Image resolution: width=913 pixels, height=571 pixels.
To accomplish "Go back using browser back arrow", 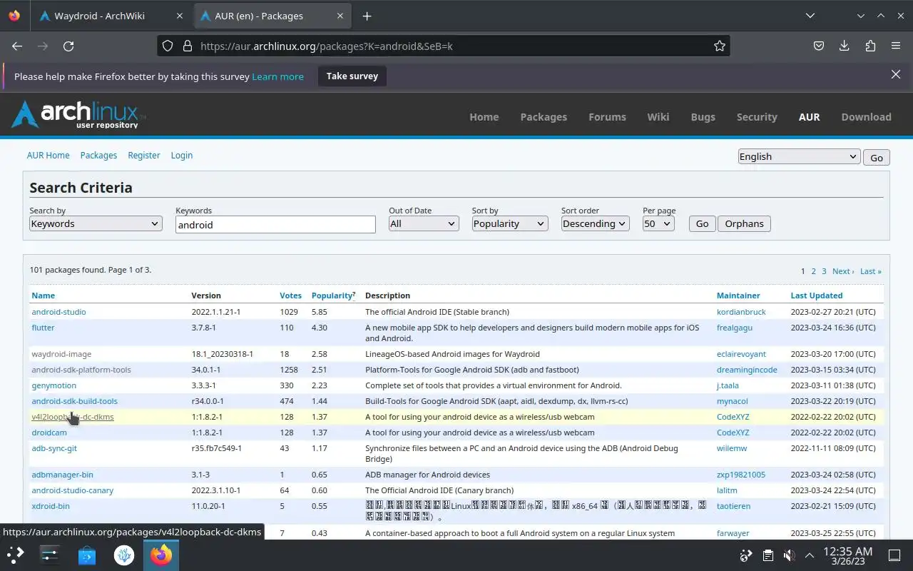I will 17,46.
